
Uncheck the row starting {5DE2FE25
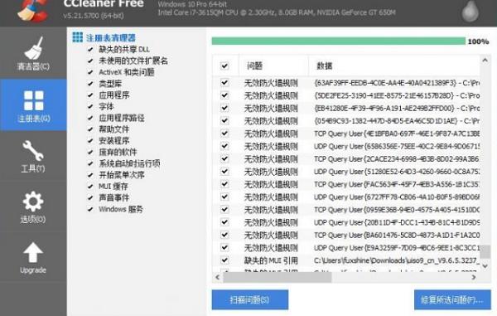[x=224, y=95]
